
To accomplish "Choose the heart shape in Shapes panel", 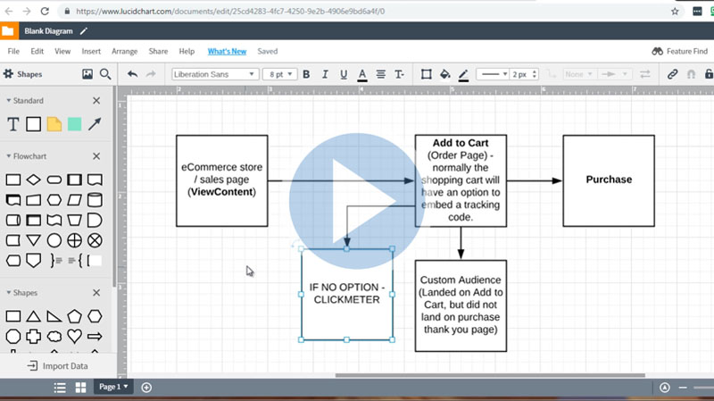I will click(74, 337).
